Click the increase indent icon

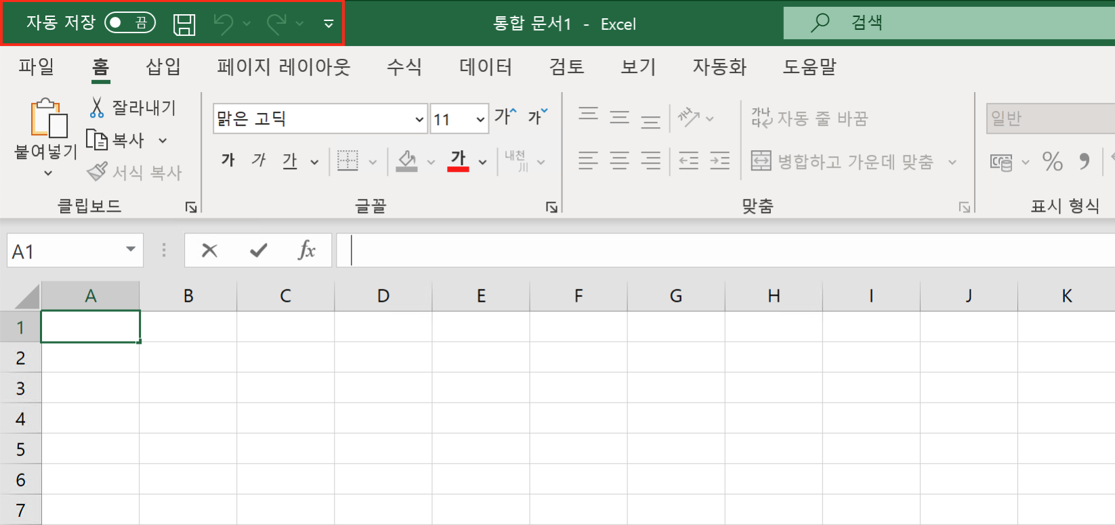pyautogui.click(x=720, y=160)
